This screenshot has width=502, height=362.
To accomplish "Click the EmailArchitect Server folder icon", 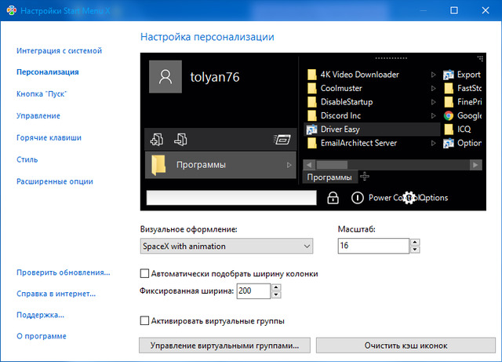I will click(312, 143).
